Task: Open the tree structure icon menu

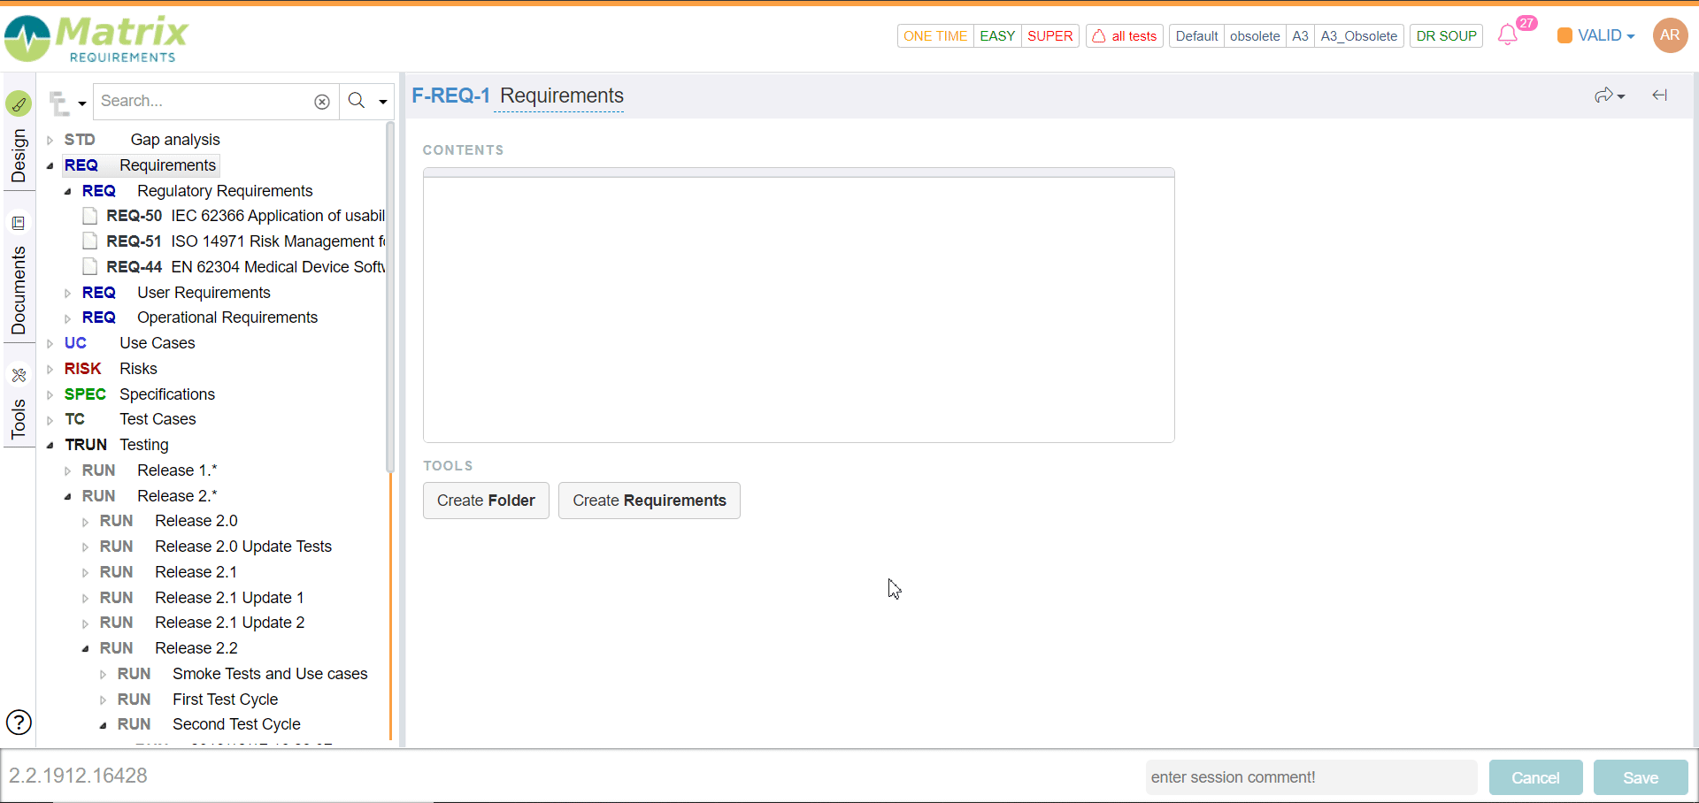Action: click(66, 103)
